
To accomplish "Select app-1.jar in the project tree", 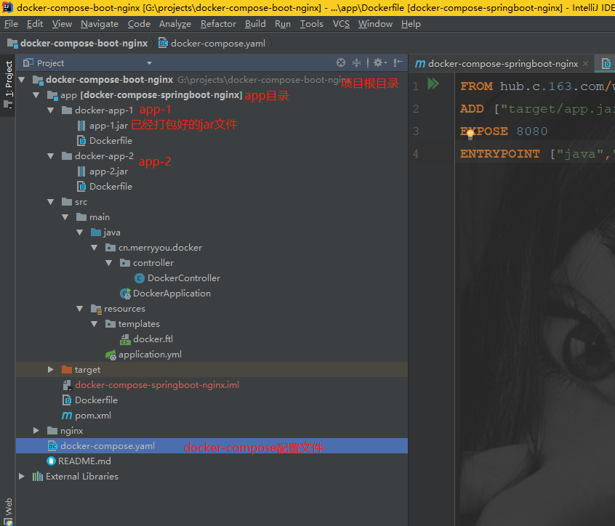I will pyautogui.click(x=108, y=126).
